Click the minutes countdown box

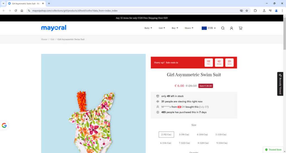[x=219, y=62]
